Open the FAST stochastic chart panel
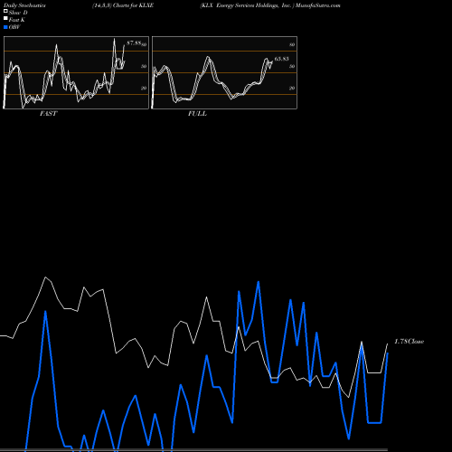Image resolution: width=452 pixels, height=452 pixels. (76, 72)
